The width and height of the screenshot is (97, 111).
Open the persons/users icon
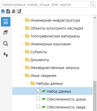13,11
